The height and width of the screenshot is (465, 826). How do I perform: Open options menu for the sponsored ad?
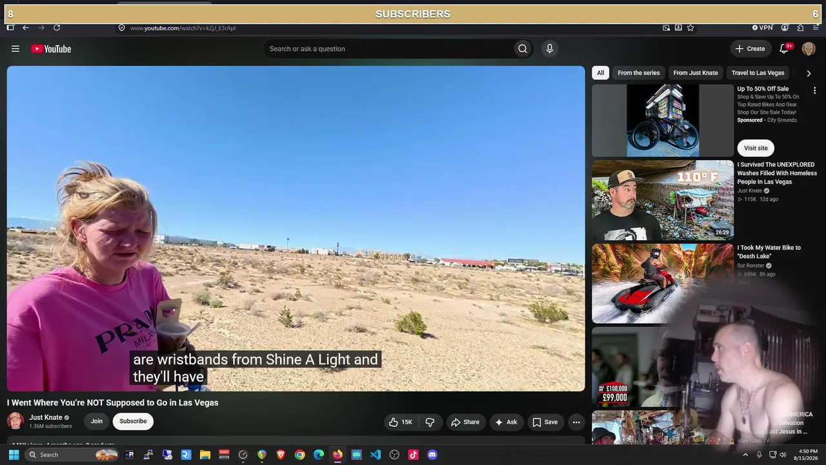tap(814, 91)
